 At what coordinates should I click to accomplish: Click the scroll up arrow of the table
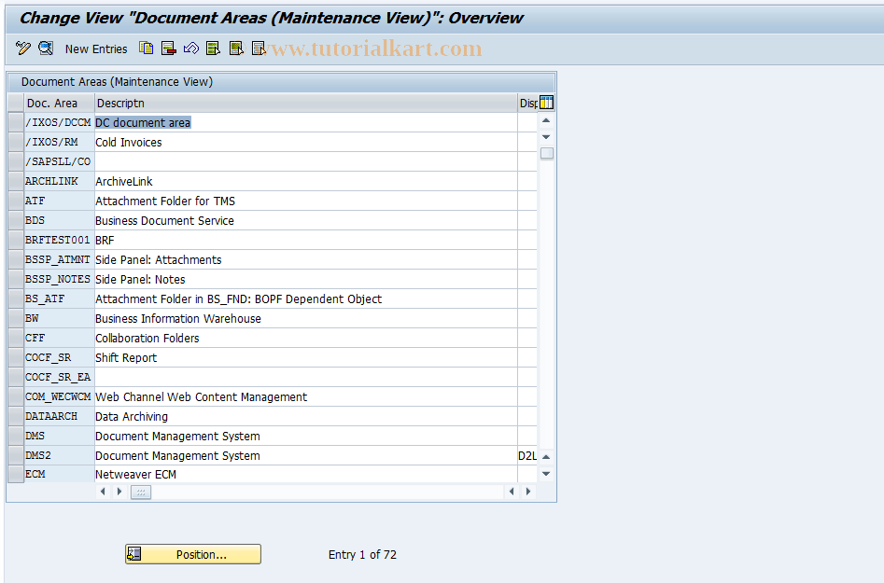545,120
